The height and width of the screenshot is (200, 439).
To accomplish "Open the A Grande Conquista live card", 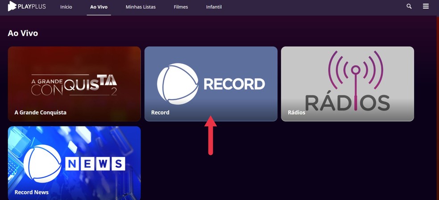I will (x=74, y=84).
